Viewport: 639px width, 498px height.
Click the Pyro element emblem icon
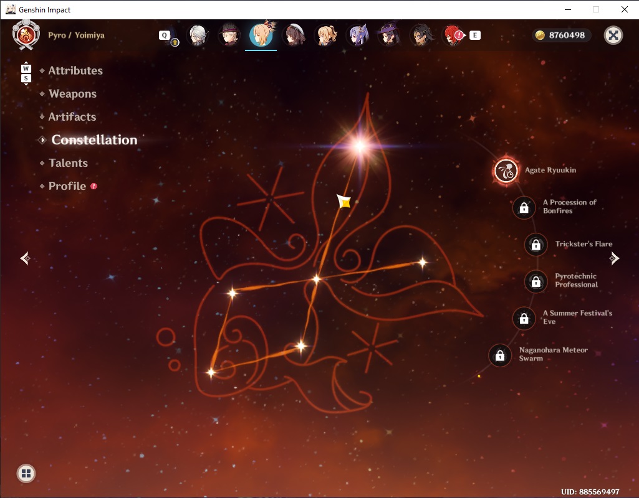tap(26, 35)
